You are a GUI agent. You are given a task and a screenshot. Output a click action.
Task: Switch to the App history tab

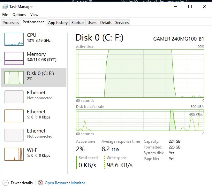click(58, 23)
